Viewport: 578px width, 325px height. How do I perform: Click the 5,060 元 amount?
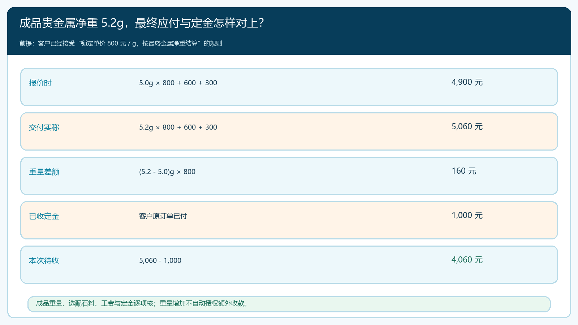point(467,126)
